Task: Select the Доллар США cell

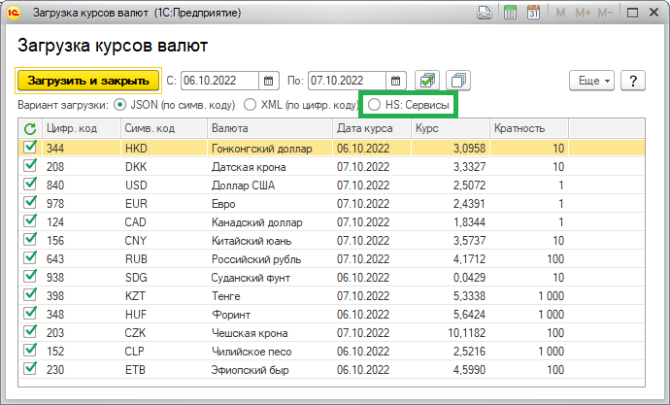Action: (x=270, y=185)
